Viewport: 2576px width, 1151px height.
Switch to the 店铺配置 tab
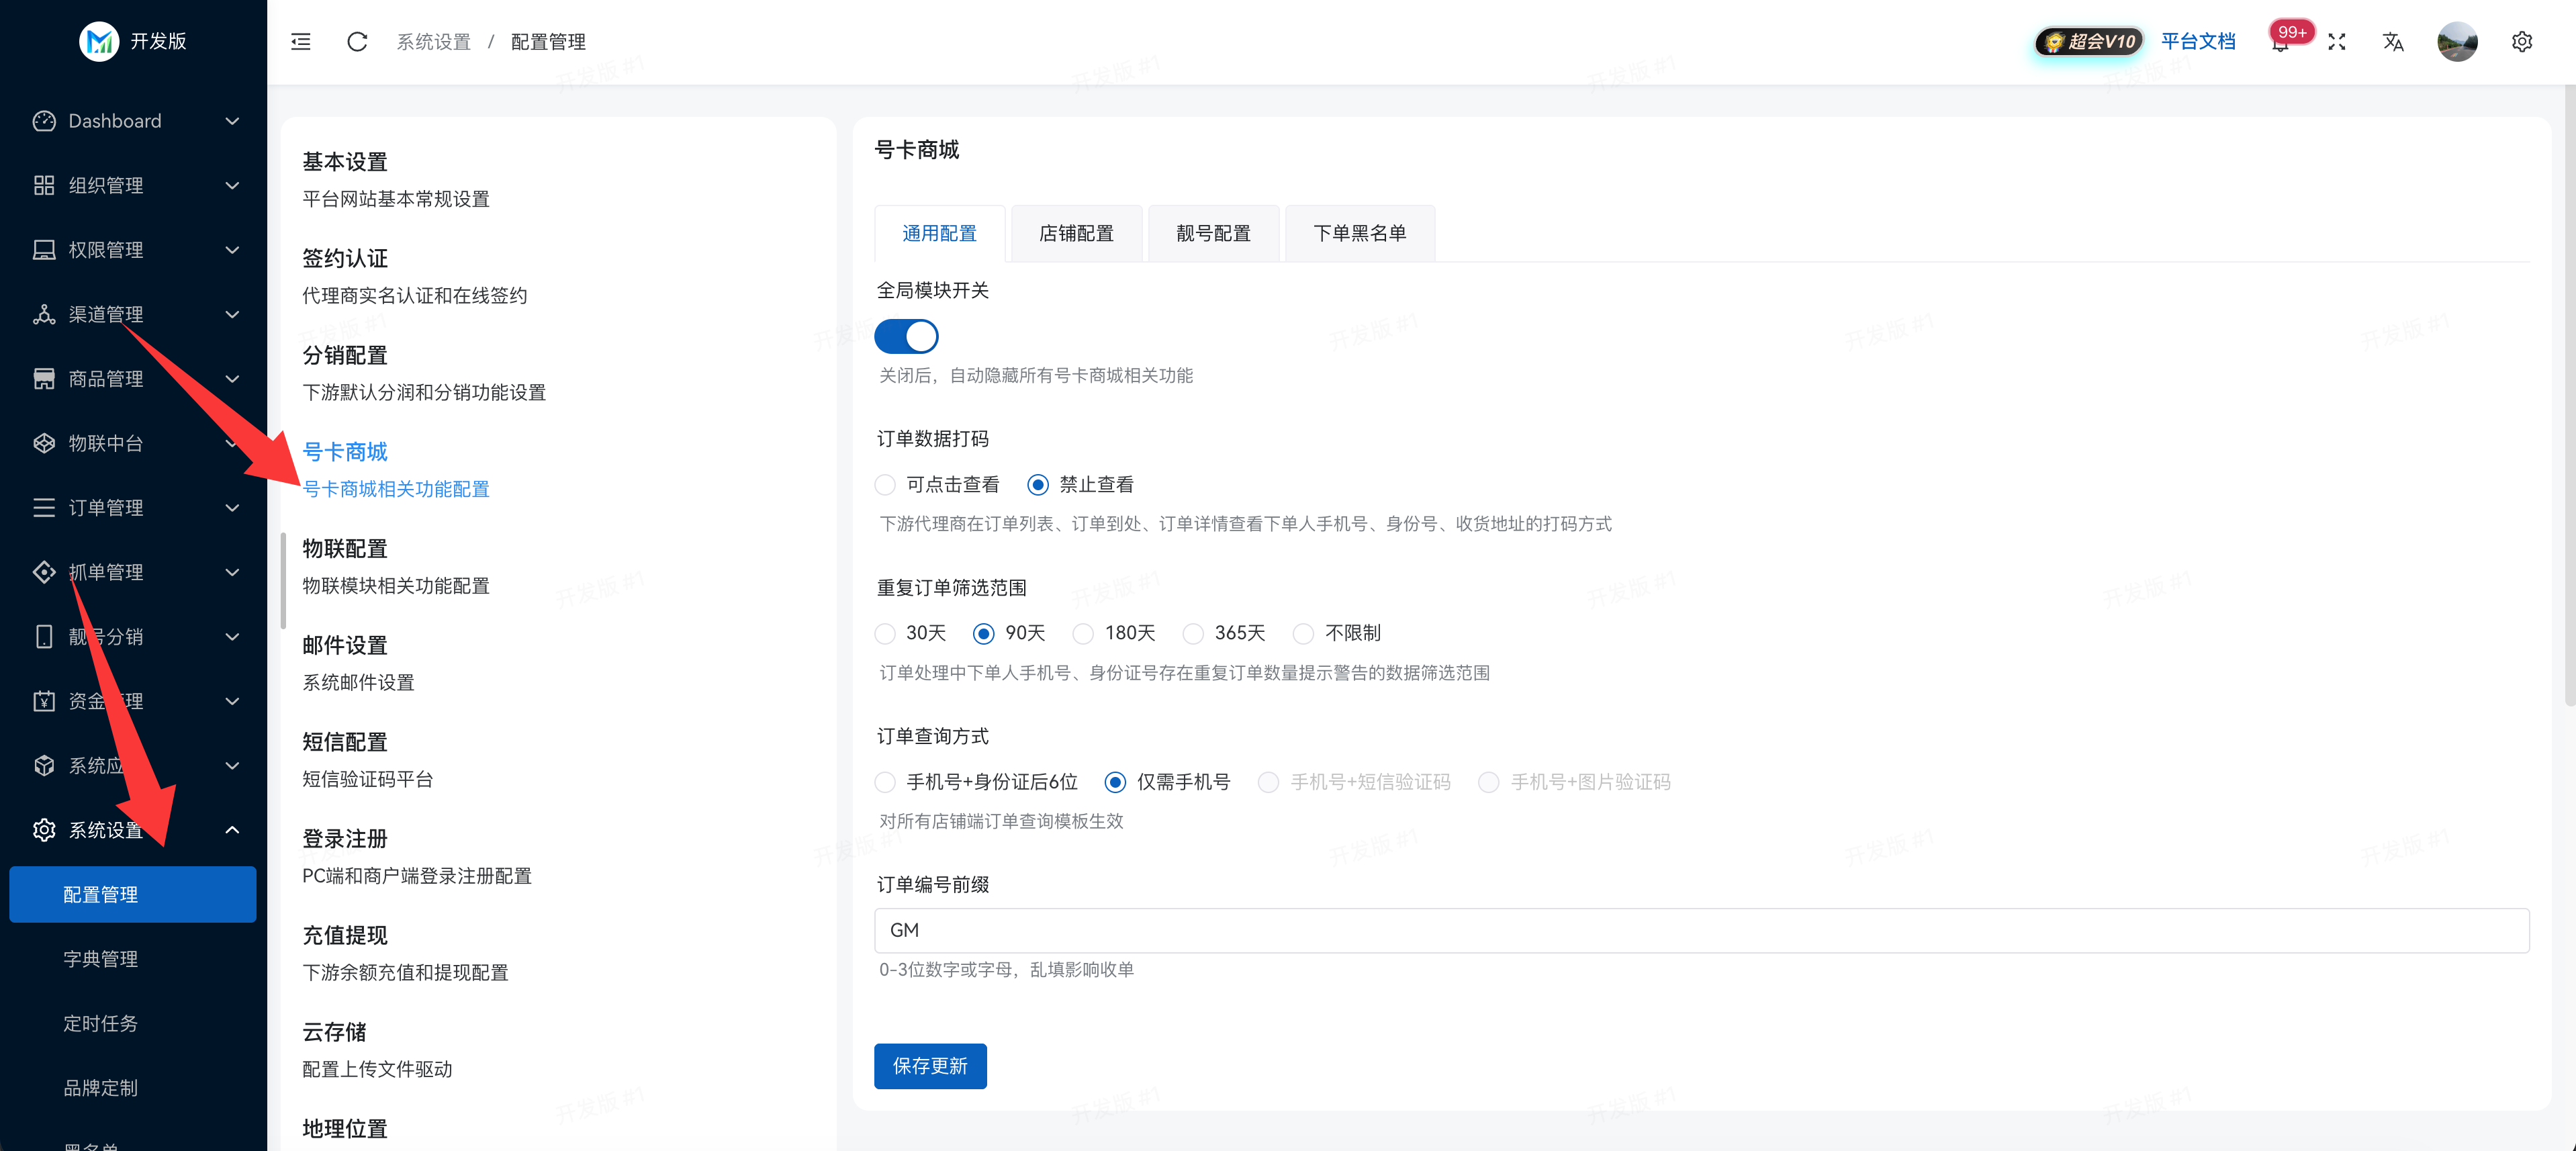1076,233
